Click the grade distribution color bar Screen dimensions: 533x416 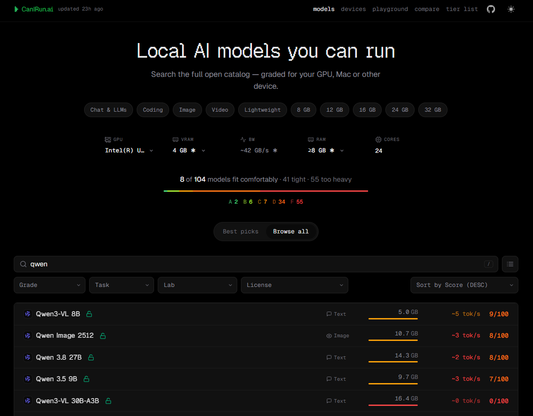(266, 191)
